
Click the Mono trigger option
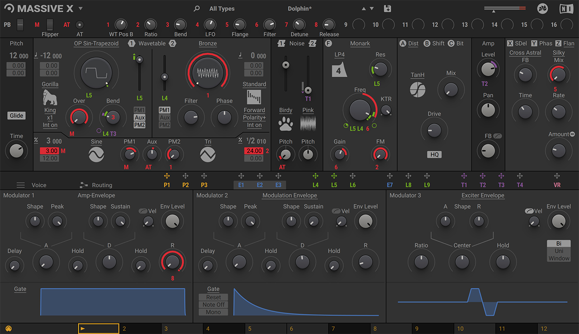coord(214,312)
